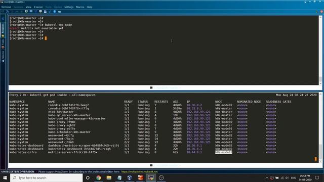
Task: Click the packages toolbar icon
Action: click(x=45, y=12)
